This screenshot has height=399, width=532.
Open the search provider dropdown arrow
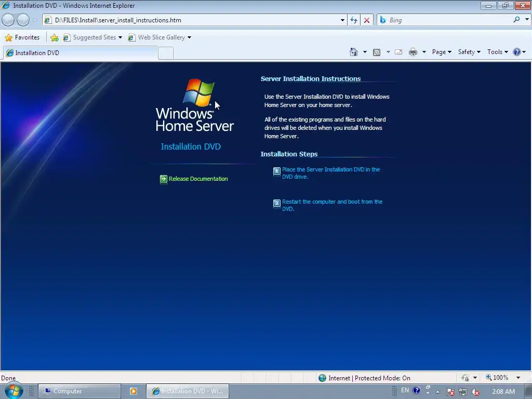[527, 20]
